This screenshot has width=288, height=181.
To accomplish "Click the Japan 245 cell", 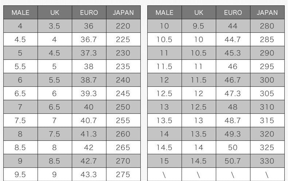I will tap(123, 93).
